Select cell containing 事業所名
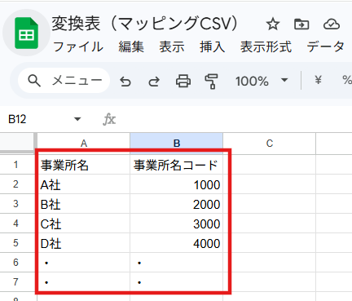The image size is (352, 301). 84,165
